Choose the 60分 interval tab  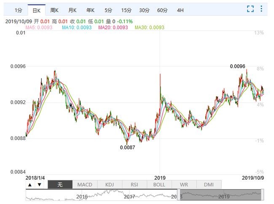tap(162, 10)
